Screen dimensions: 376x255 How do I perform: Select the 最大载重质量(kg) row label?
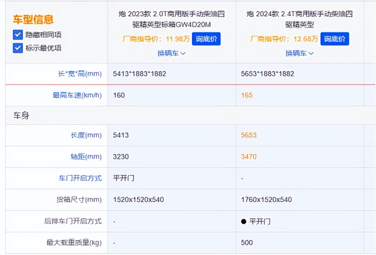click(x=74, y=242)
